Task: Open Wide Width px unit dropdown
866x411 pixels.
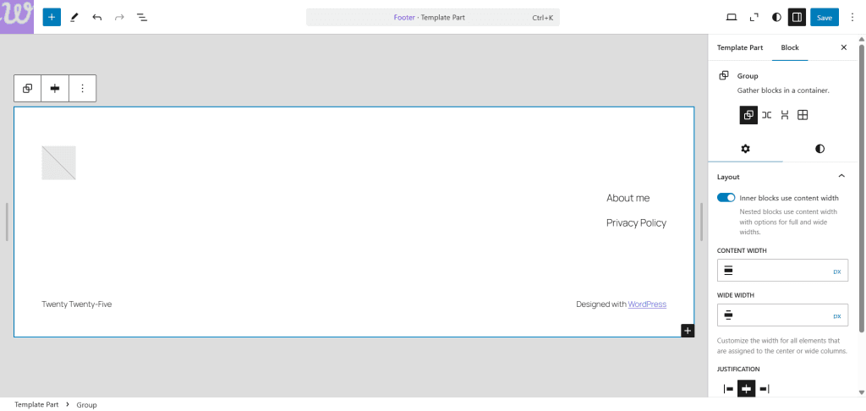Action: (836, 315)
